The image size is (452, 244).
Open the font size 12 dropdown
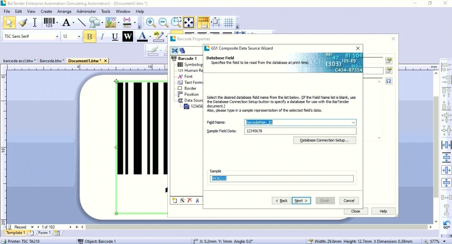click(79, 36)
